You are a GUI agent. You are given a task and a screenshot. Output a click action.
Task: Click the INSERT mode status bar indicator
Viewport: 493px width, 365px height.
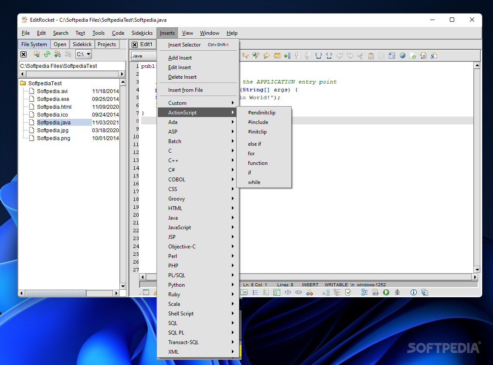pyautogui.click(x=310, y=285)
